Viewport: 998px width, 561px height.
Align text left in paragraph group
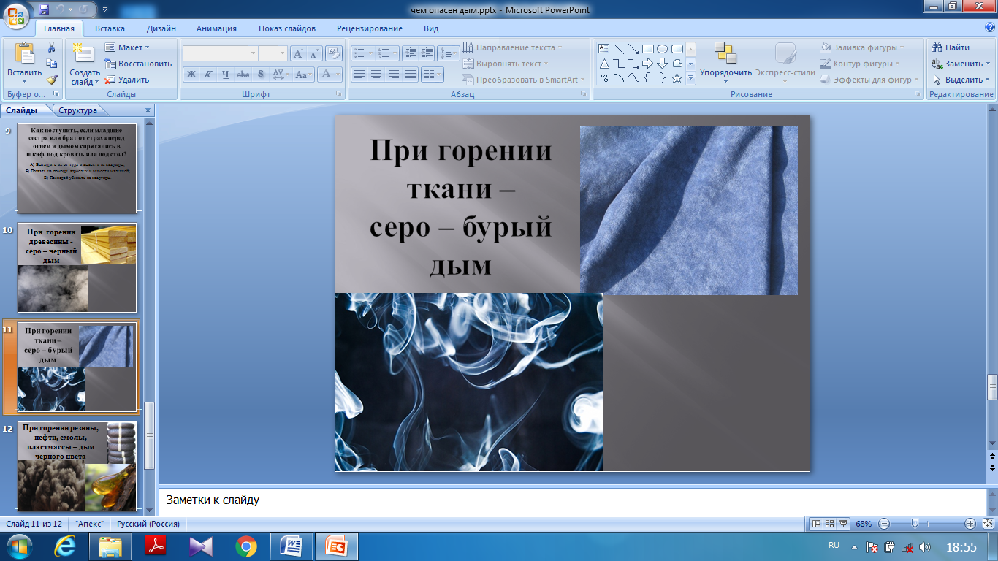[359, 75]
